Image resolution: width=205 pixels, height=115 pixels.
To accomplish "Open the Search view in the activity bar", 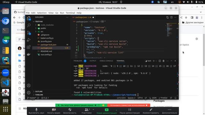I will point(29,25).
